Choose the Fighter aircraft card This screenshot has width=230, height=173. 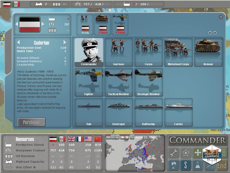pos(89,82)
